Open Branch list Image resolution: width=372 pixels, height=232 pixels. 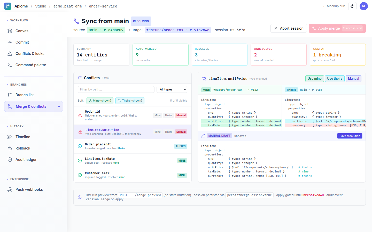(x=34, y=95)
